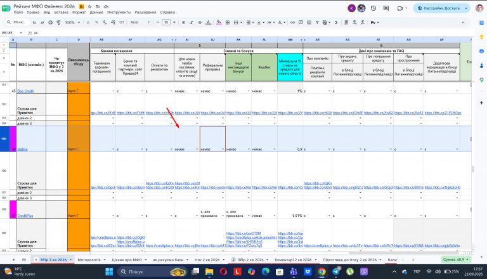The height and width of the screenshot is (279, 487).
Task: Insert a comment
Action: click(x=301, y=22)
